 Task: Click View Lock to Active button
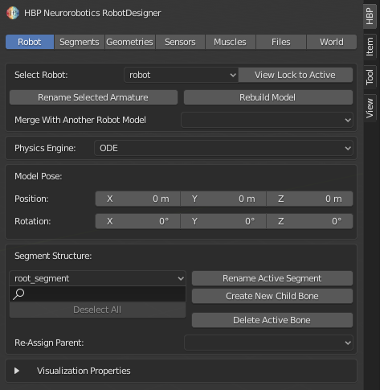point(295,75)
